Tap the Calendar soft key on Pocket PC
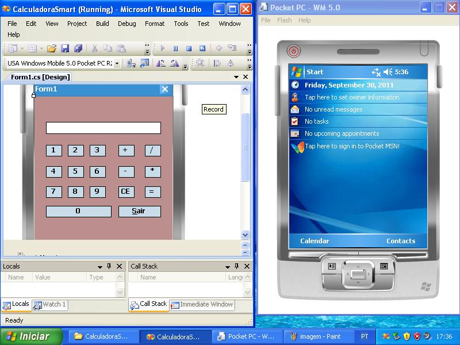 [315, 241]
